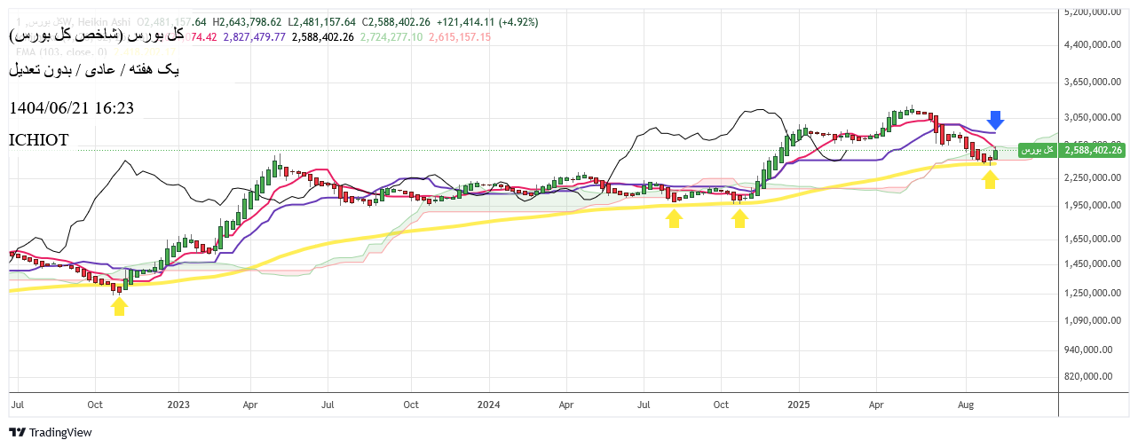Click the 1,090,000.00 price scale label

point(1095,320)
